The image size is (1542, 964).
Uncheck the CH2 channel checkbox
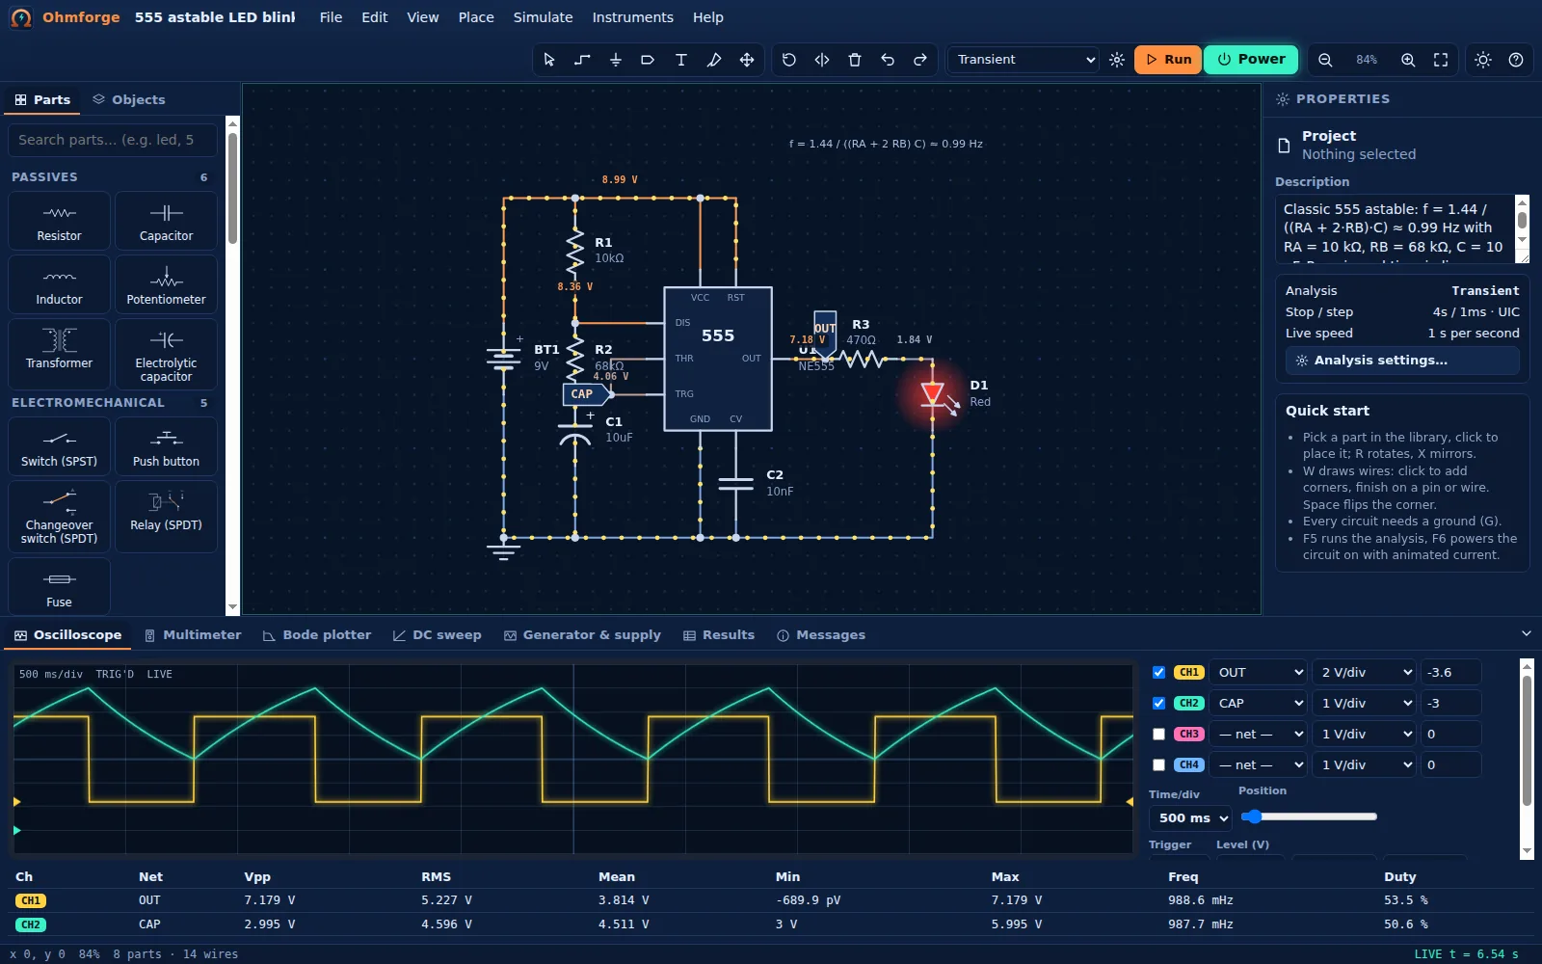(1158, 704)
